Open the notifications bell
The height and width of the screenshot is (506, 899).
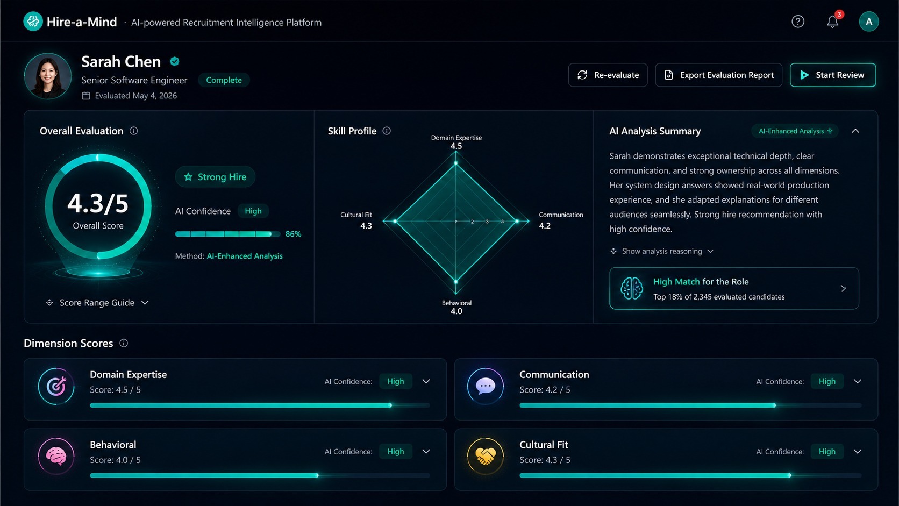(x=832, y=22)
